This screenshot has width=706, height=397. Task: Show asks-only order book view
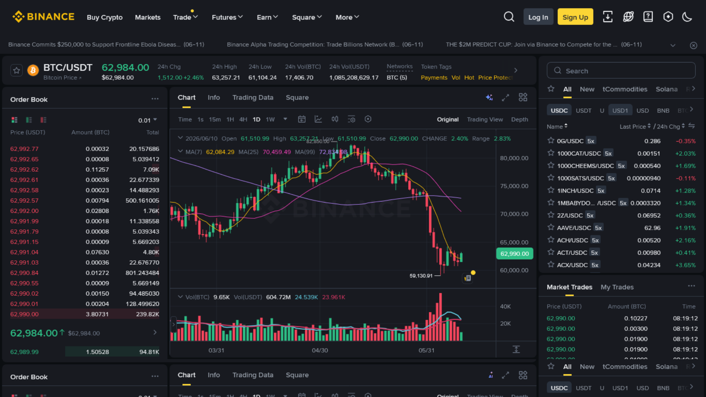[43, 120]
